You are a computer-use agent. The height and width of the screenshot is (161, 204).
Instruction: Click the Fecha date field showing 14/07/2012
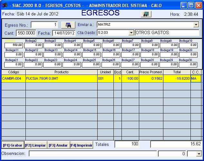point(64,33)
